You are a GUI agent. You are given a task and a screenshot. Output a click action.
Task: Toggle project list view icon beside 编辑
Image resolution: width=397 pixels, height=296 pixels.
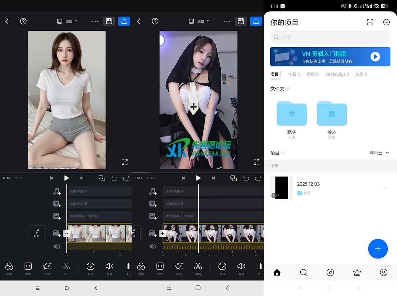pos(380,153)
